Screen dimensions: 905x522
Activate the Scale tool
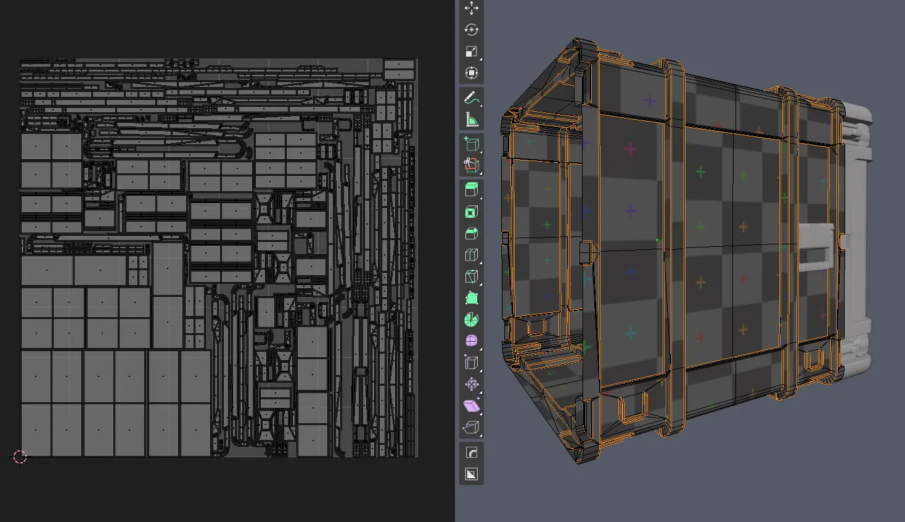[471, 52]
